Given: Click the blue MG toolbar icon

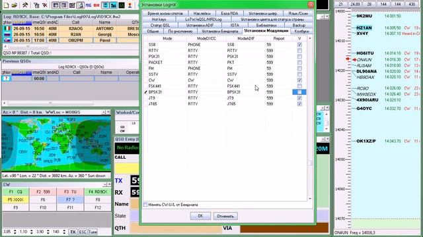Looking at the screenshot, I should (x=88, y=5).
